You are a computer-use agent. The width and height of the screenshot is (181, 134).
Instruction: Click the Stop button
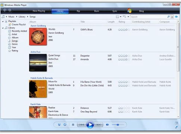click(73, 125)
